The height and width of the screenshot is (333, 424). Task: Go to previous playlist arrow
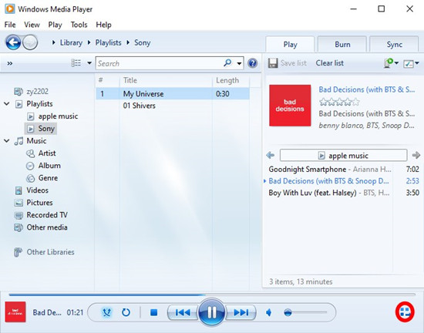(x=270, y=155)
